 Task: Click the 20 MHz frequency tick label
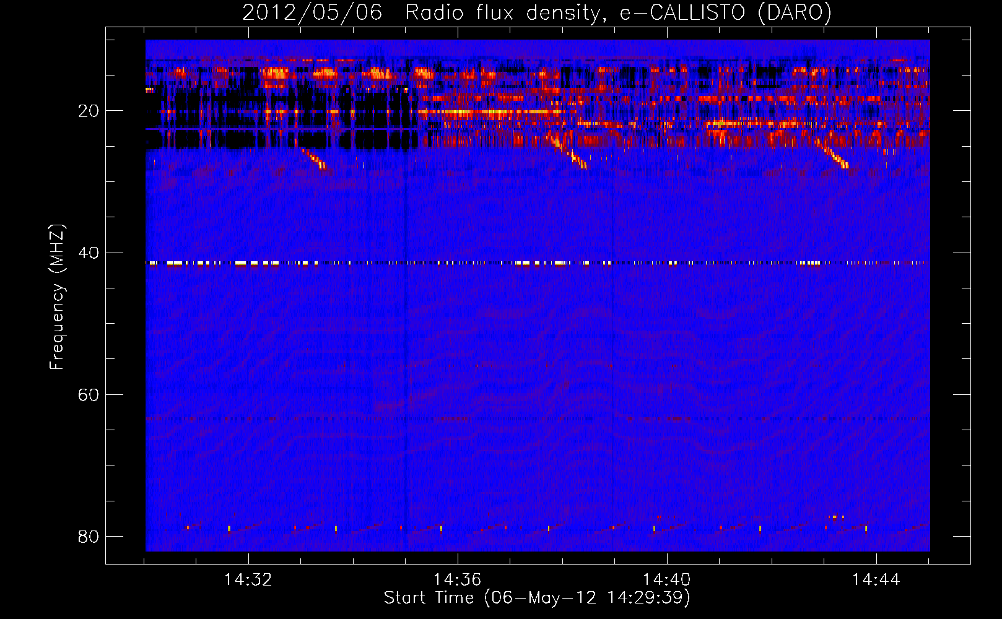[x=89, y=111]
